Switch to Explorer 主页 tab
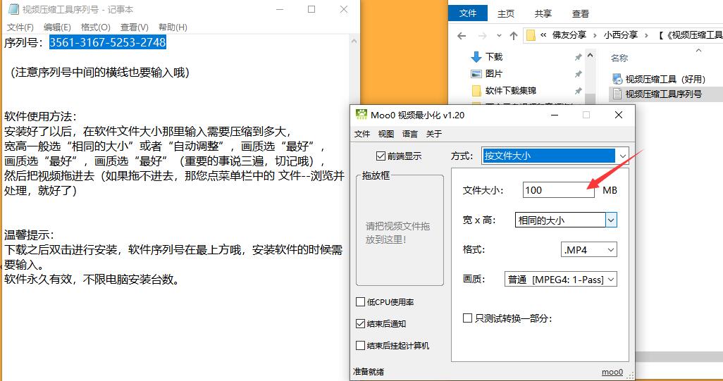 pyautogui.click(x=506, y=14)
